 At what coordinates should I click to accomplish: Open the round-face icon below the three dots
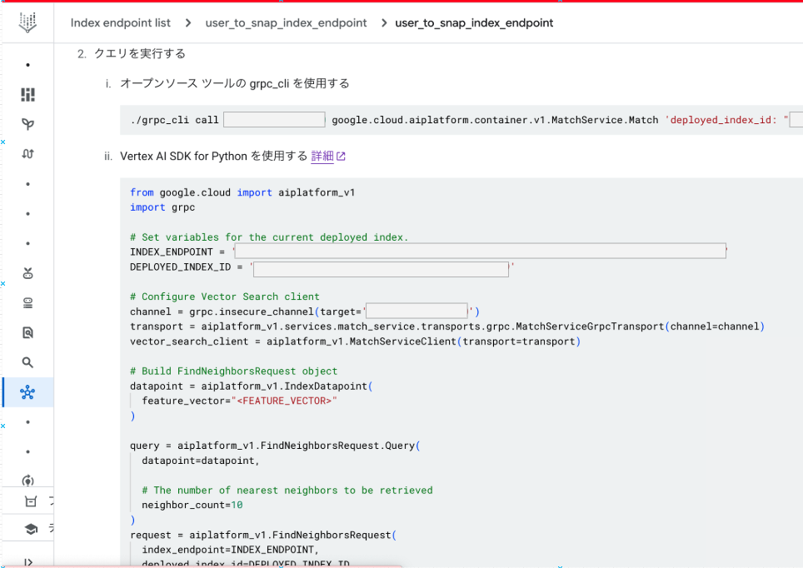pos(27,273)
